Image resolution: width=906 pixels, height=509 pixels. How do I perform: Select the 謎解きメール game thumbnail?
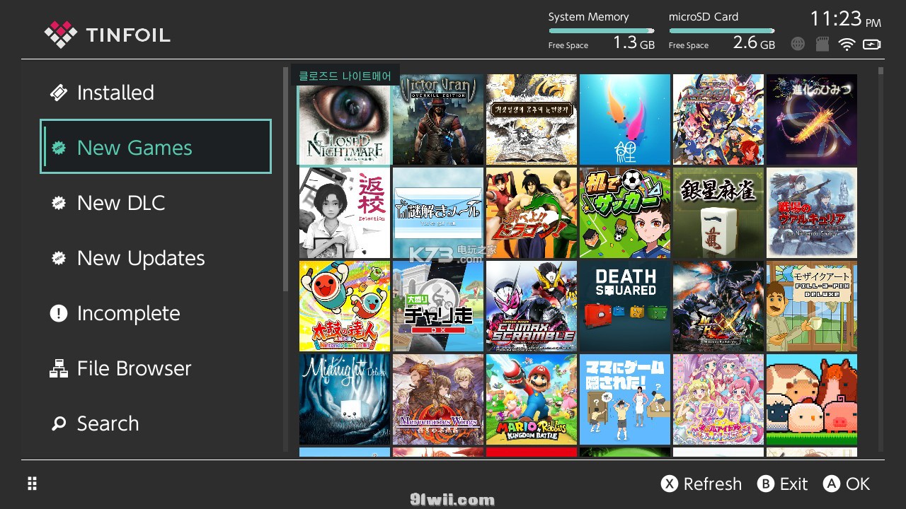tap(438, 213)
